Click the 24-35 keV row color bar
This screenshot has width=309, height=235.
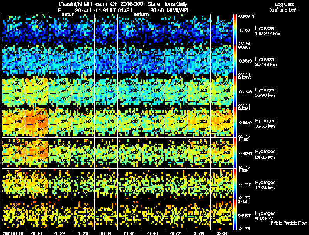[235, 153]
